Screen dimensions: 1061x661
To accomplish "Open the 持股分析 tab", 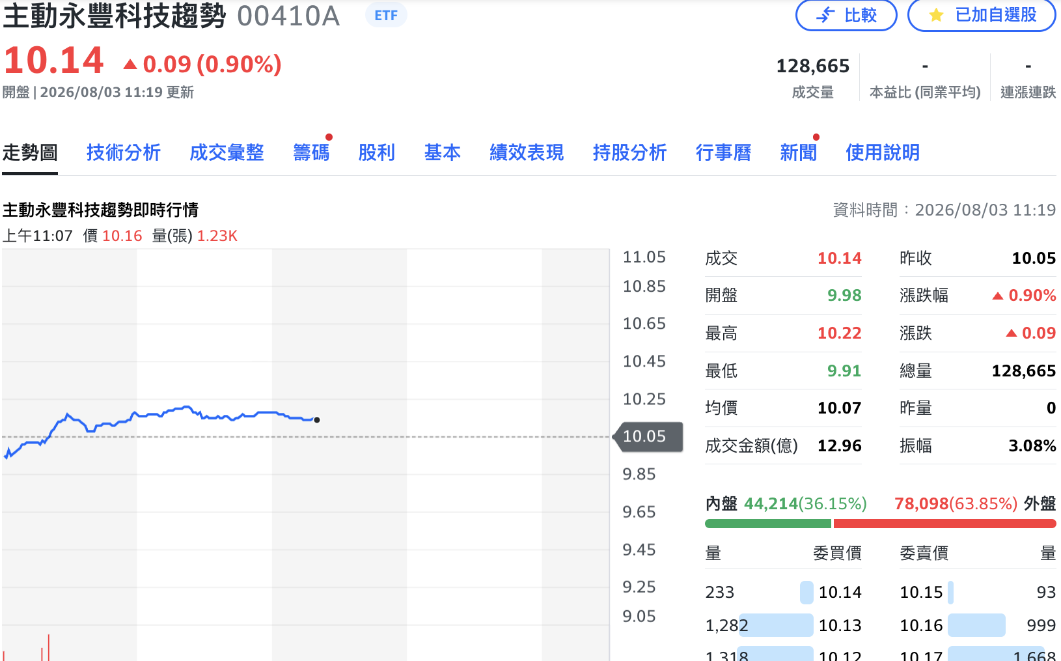I will point(629,152).
